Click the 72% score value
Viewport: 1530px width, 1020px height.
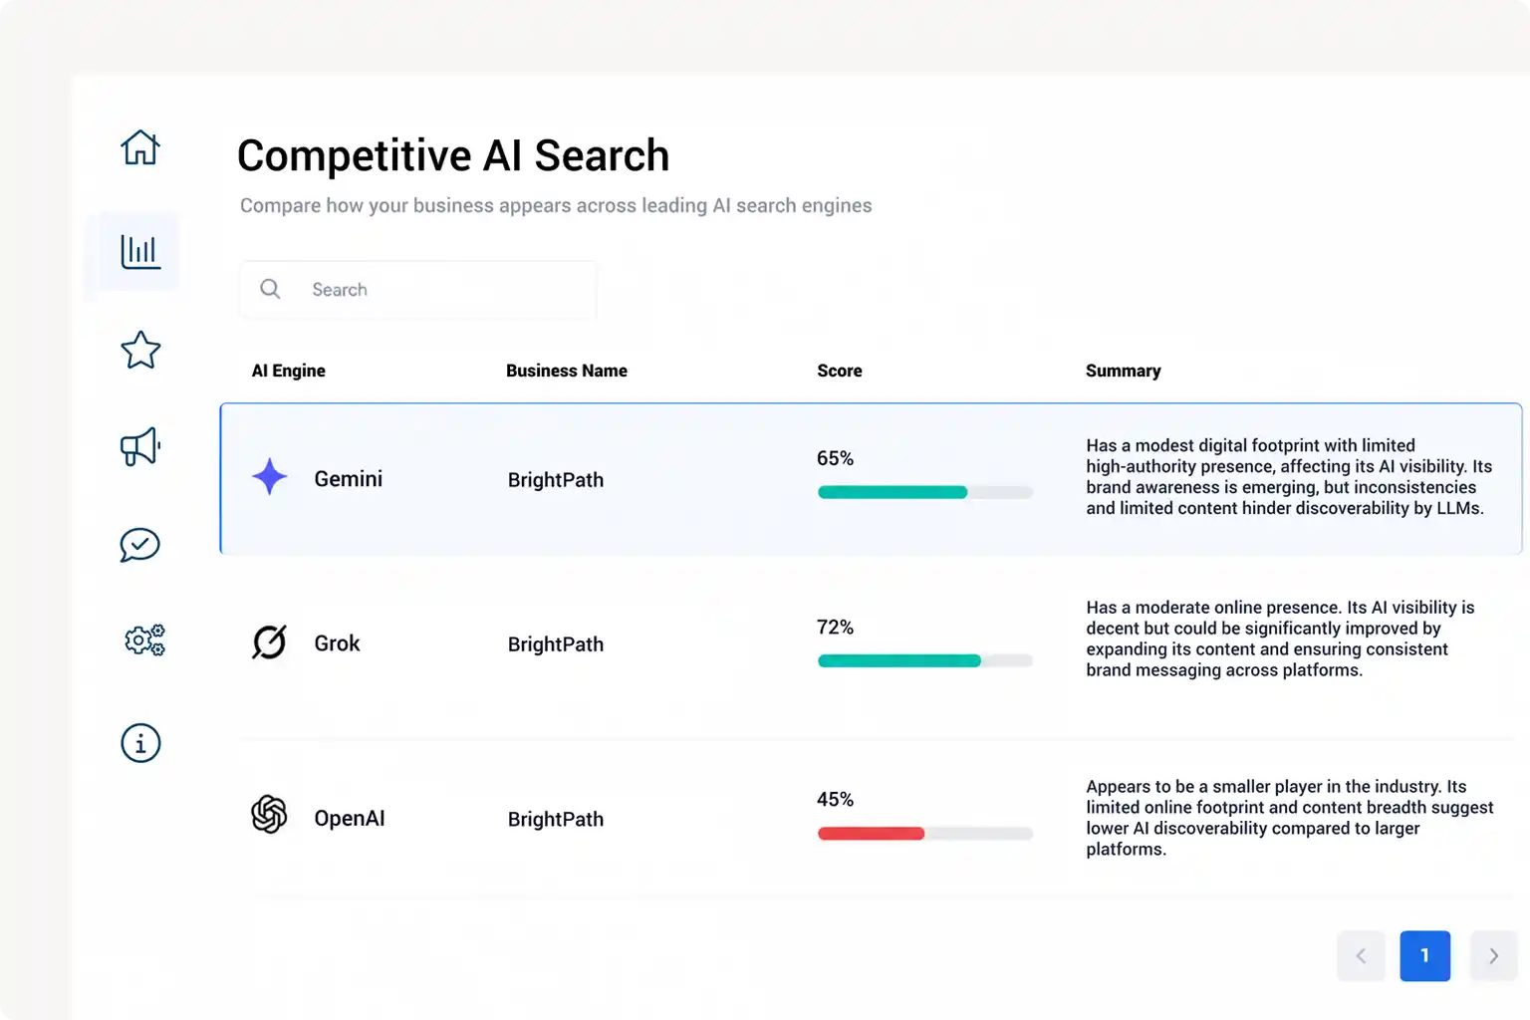click(836, 628)
